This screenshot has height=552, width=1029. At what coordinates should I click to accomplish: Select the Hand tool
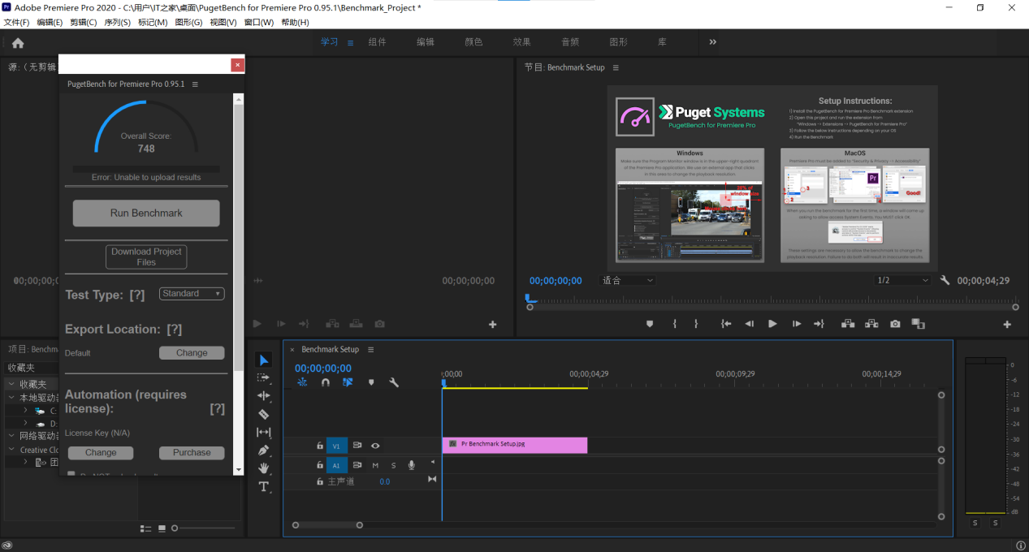(x=264, y=468)
